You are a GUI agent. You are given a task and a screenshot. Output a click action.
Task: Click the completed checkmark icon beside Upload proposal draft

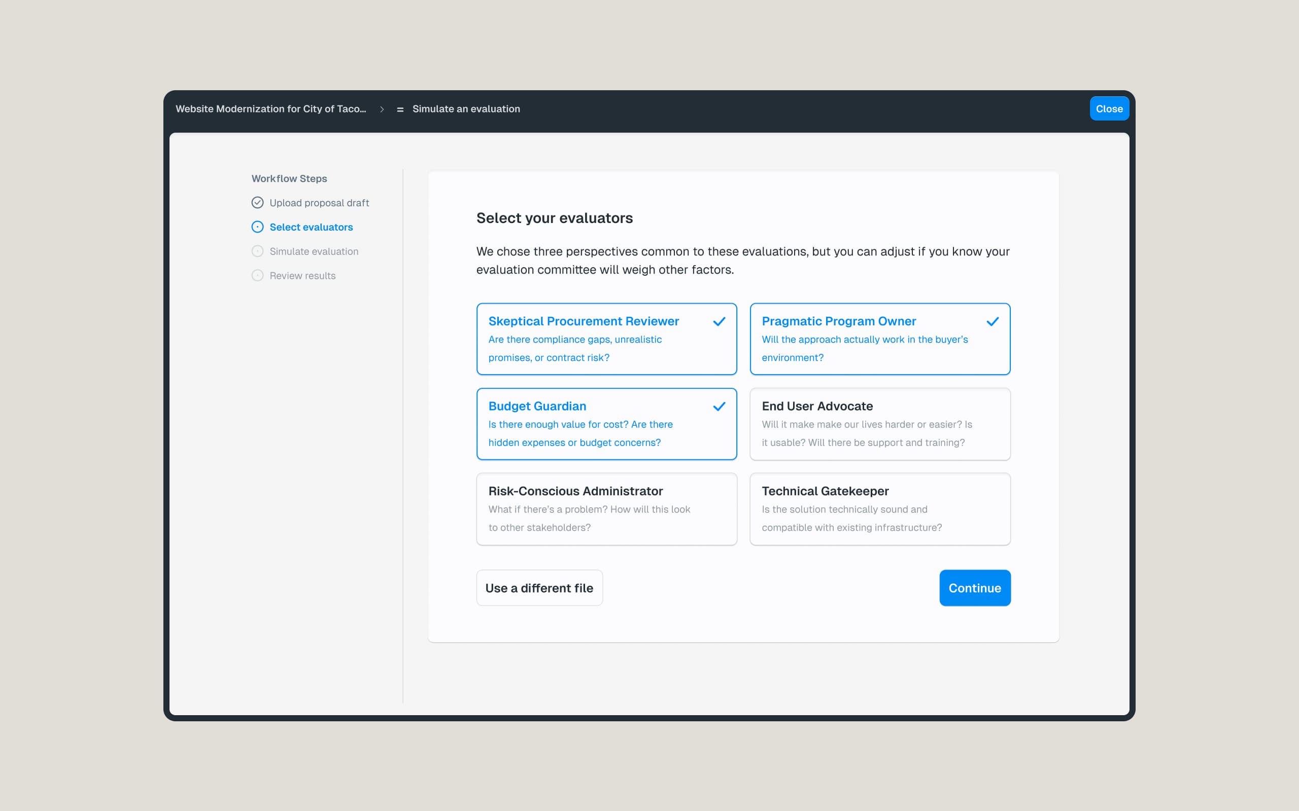257,203
